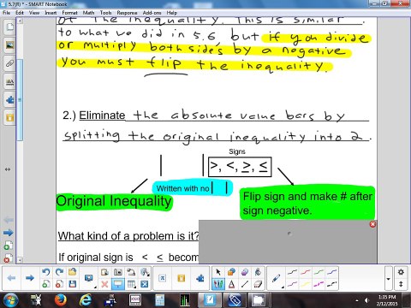Click sidebar add page icon

[8, 246]
